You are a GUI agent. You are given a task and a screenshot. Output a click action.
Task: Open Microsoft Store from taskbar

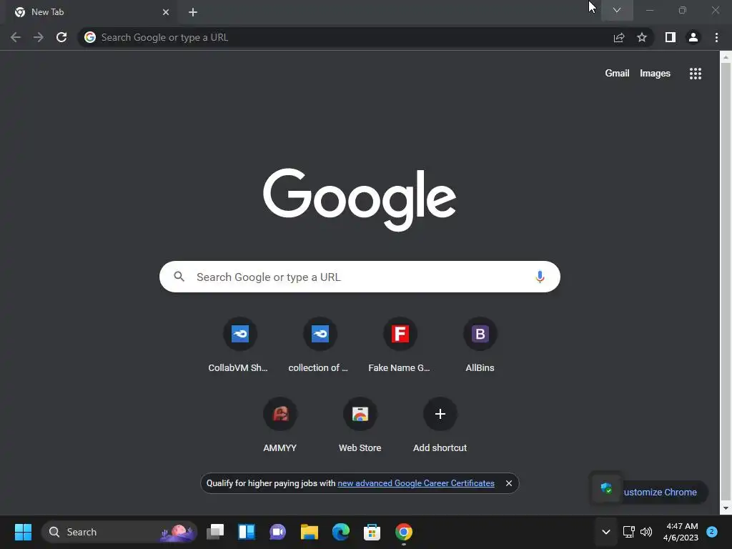pos(372,532)
